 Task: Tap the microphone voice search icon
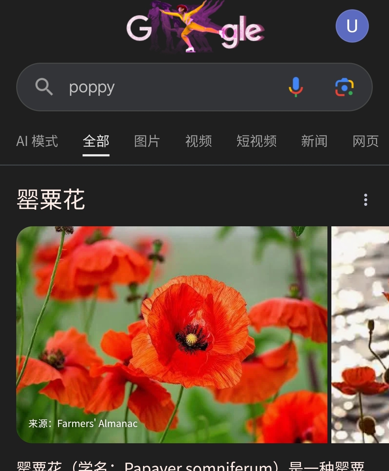coord(296,87)
